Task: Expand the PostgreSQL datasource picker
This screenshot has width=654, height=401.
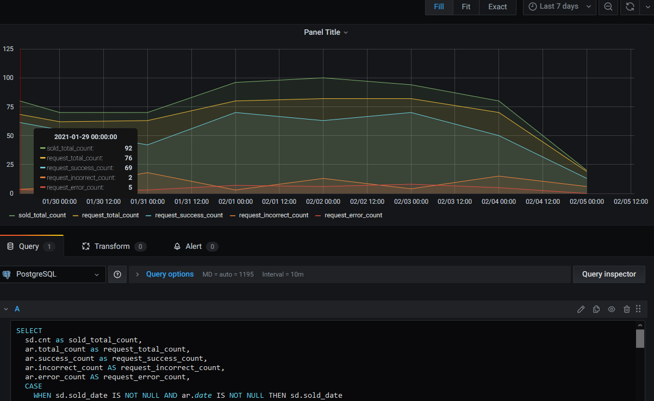Action: click(96, 274)
